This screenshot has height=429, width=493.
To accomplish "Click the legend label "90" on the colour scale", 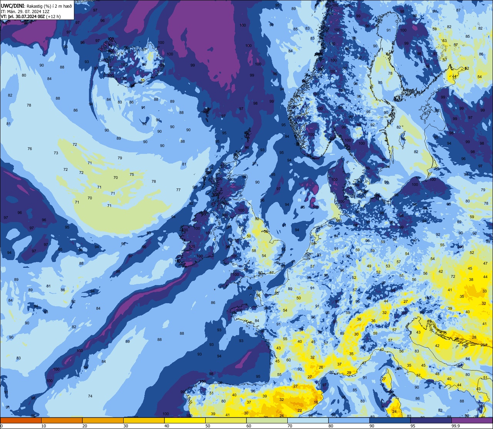I will pos(372,426).
